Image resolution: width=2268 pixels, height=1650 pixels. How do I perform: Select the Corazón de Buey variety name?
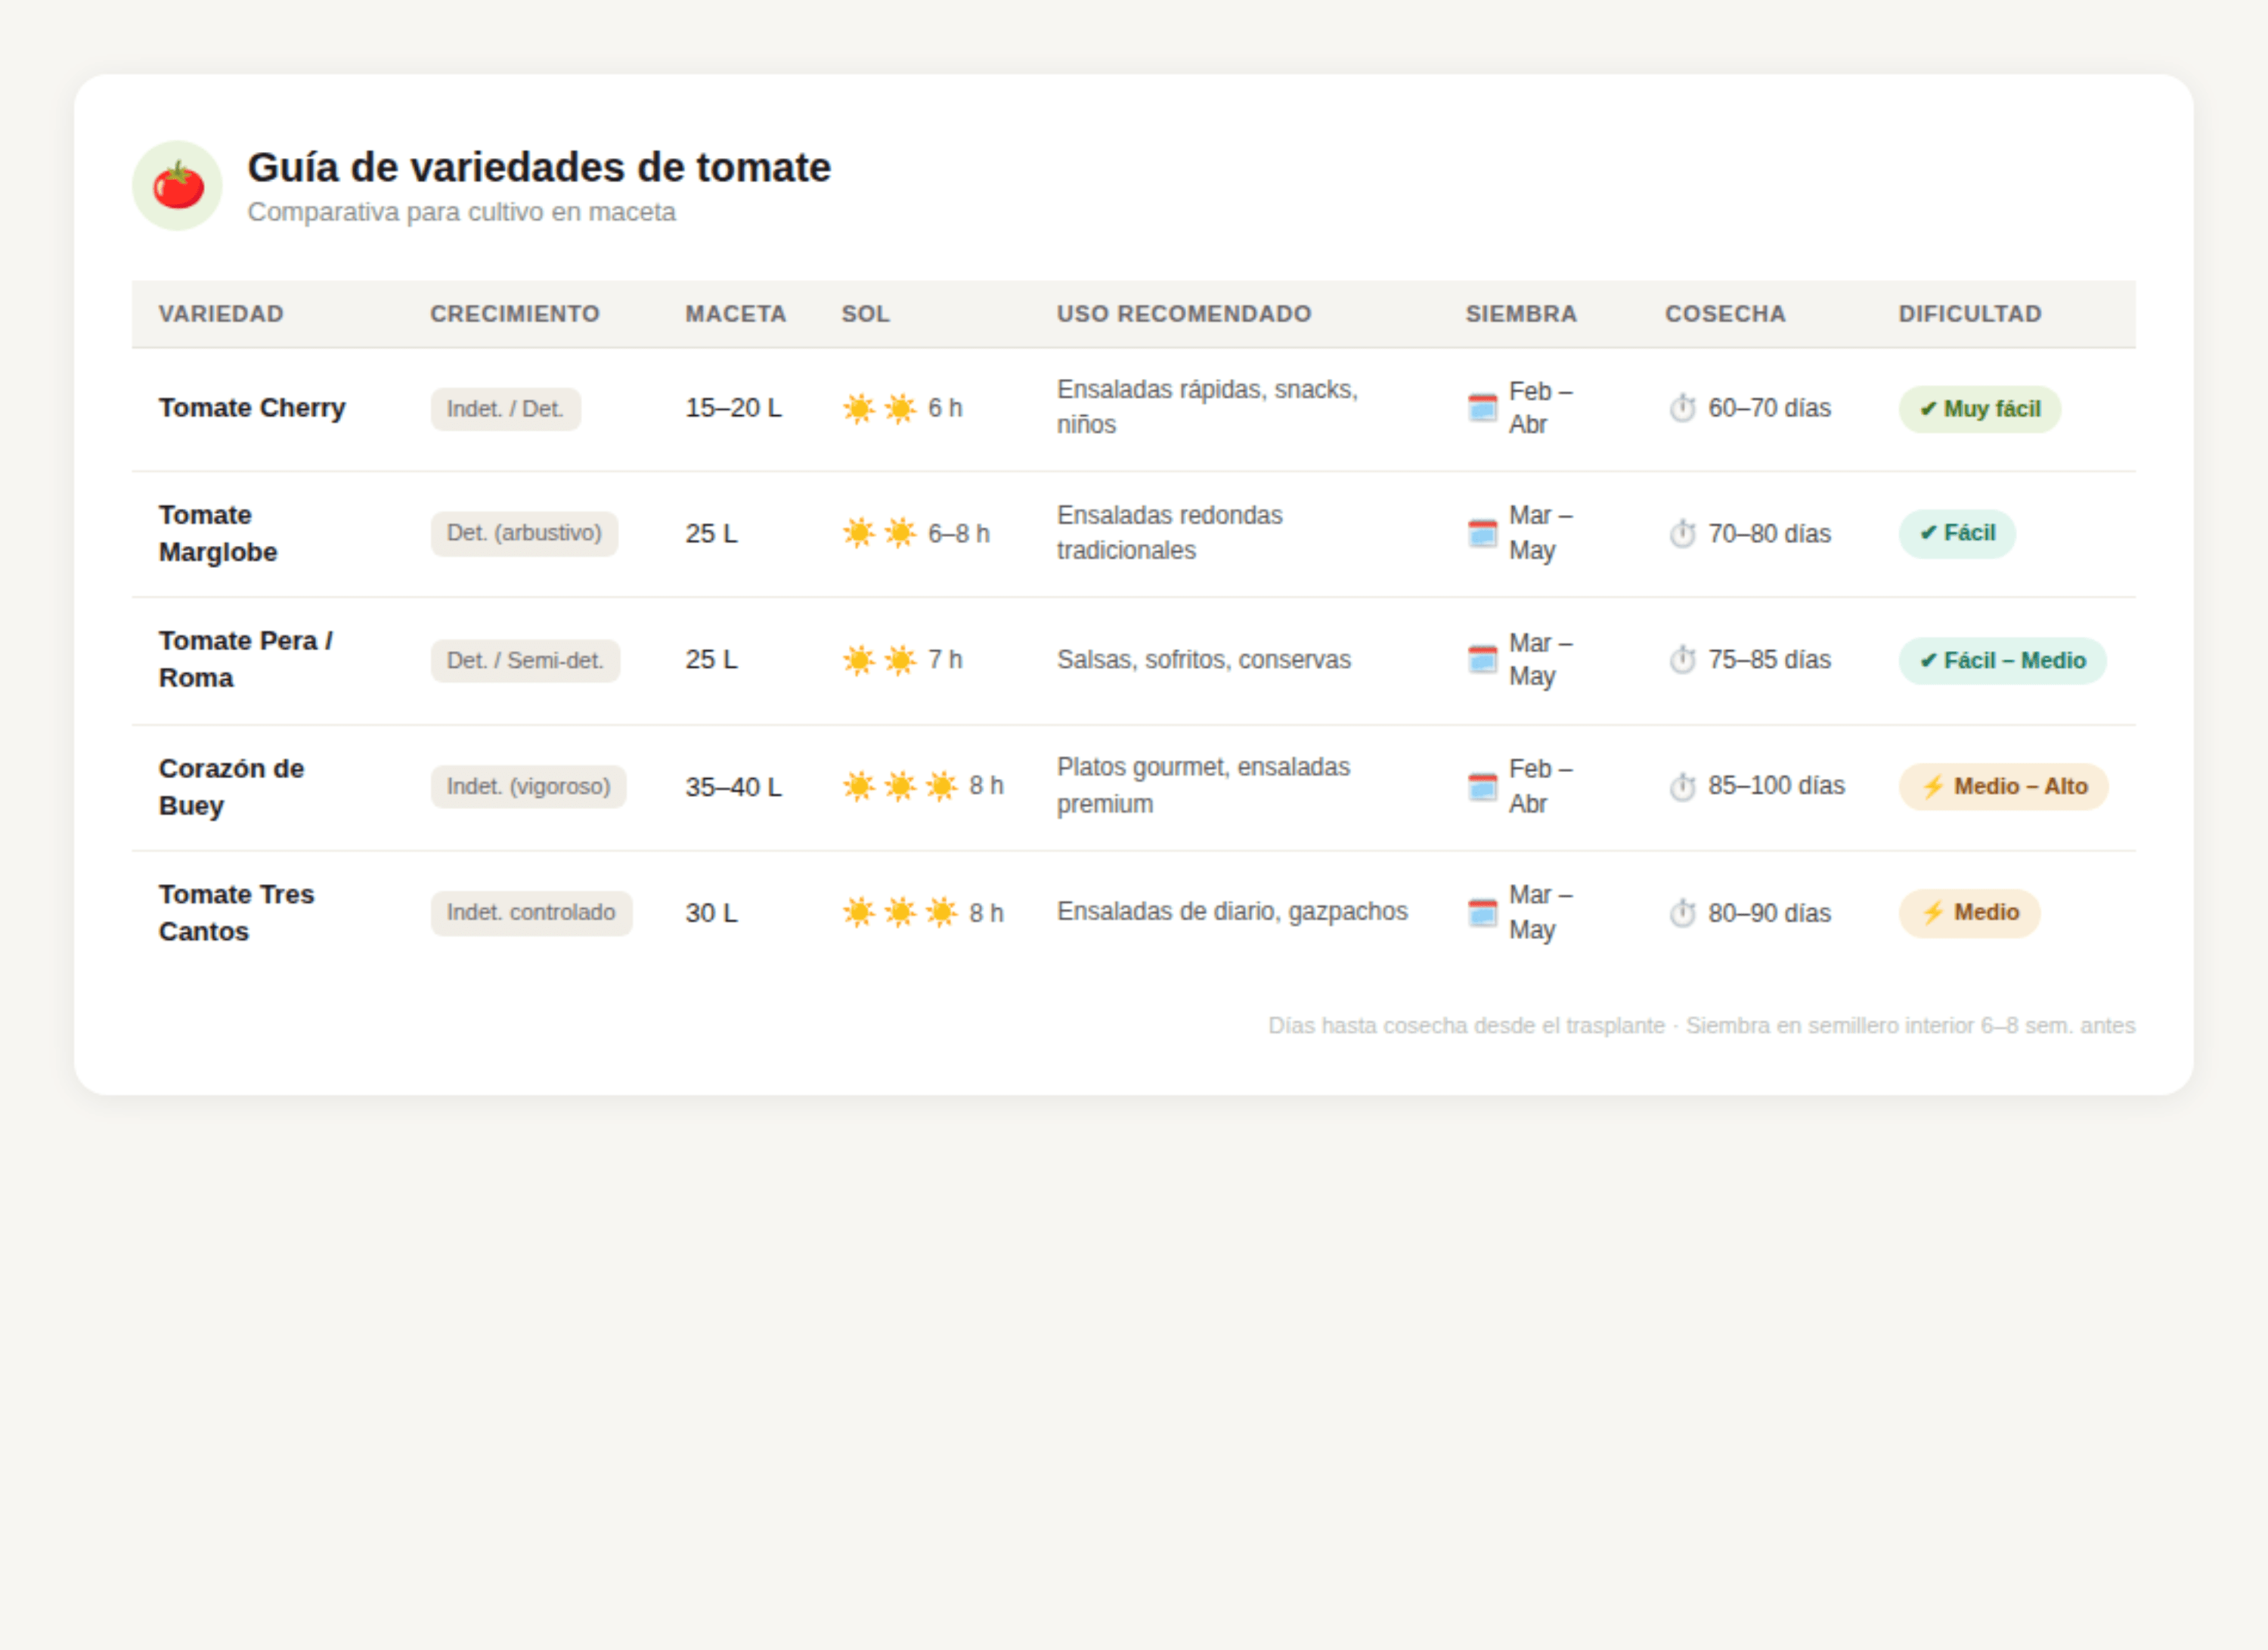pyautogui.click(x=231, y=787)
